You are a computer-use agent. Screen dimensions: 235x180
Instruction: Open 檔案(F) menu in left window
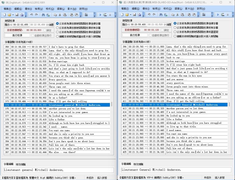[7, 9]
